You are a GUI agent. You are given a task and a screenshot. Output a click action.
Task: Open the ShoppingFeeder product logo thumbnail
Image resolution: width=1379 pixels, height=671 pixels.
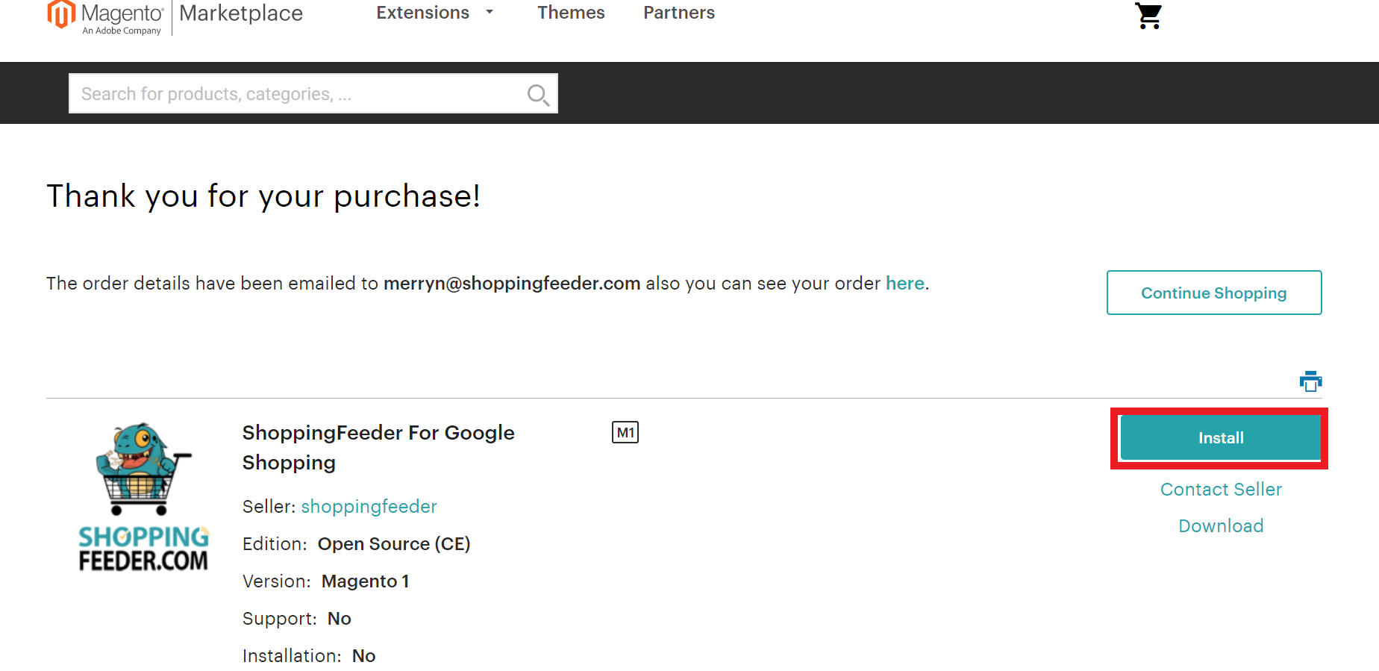coord(144,497)
